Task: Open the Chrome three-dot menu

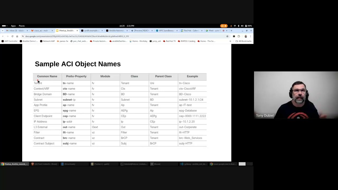Action: coord(250,36)
